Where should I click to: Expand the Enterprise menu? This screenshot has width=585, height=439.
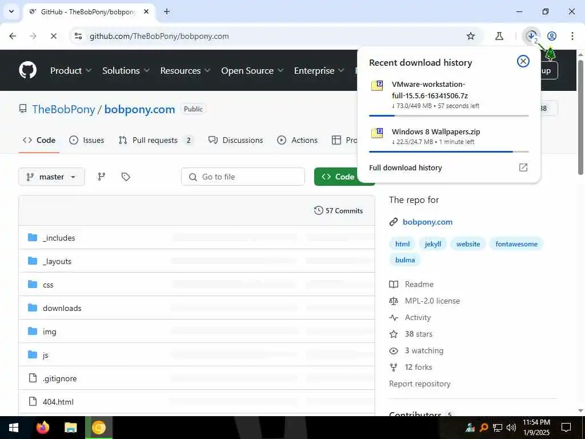click(319, 70)
